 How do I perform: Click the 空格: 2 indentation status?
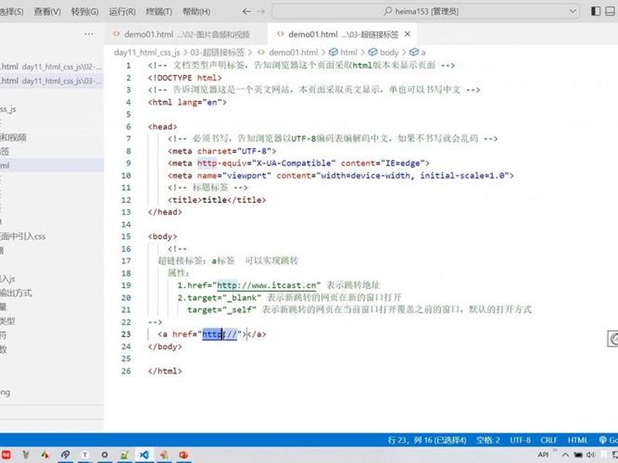click(x=488, y=440)
